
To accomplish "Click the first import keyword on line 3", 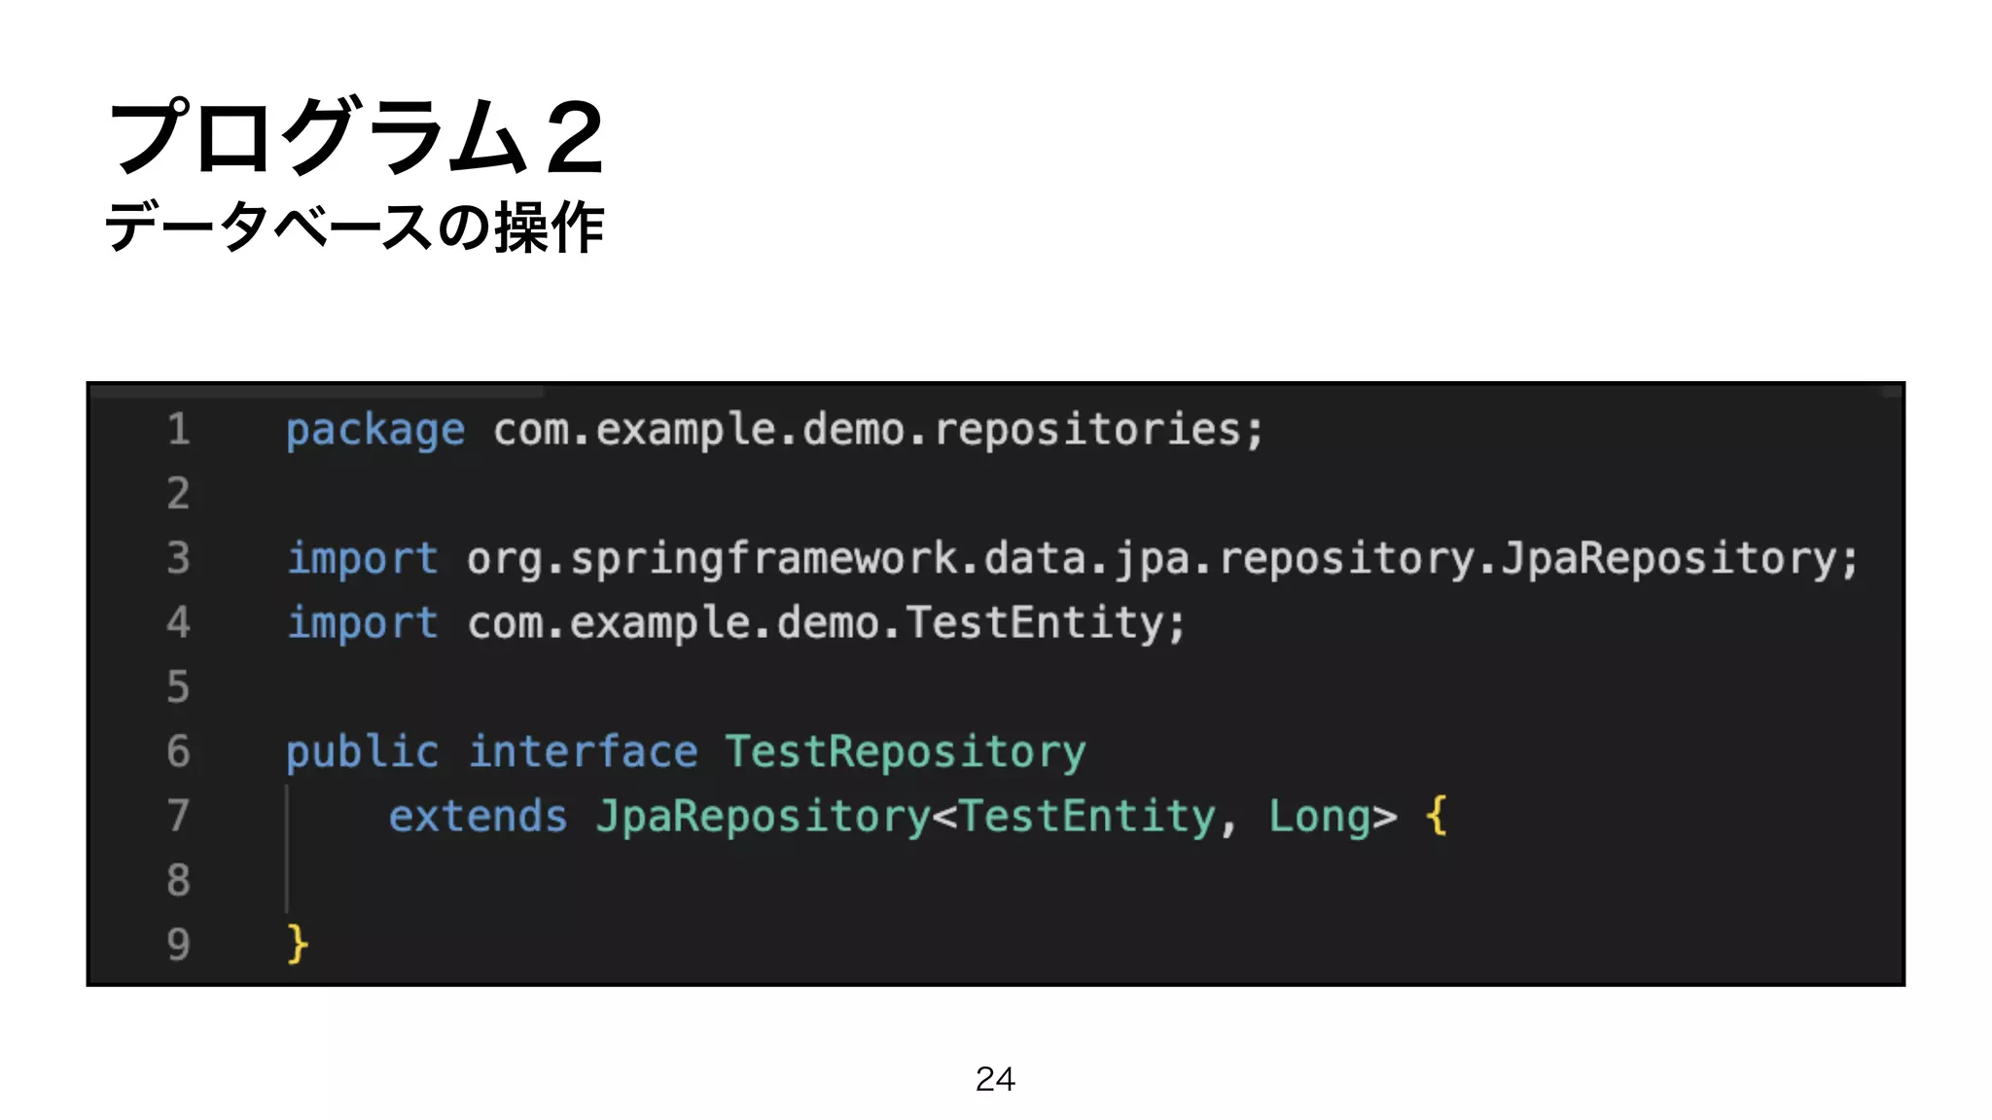I will 362,560.
